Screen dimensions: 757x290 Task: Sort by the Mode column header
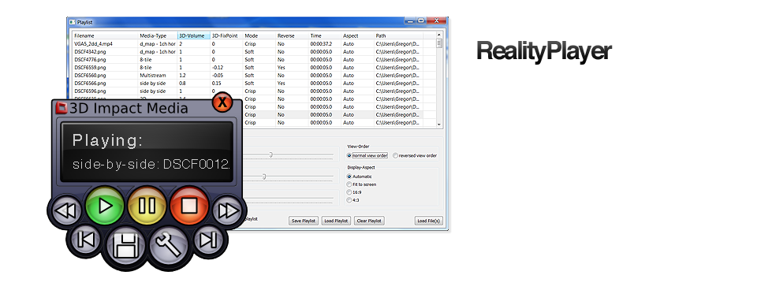pos(259,35)
